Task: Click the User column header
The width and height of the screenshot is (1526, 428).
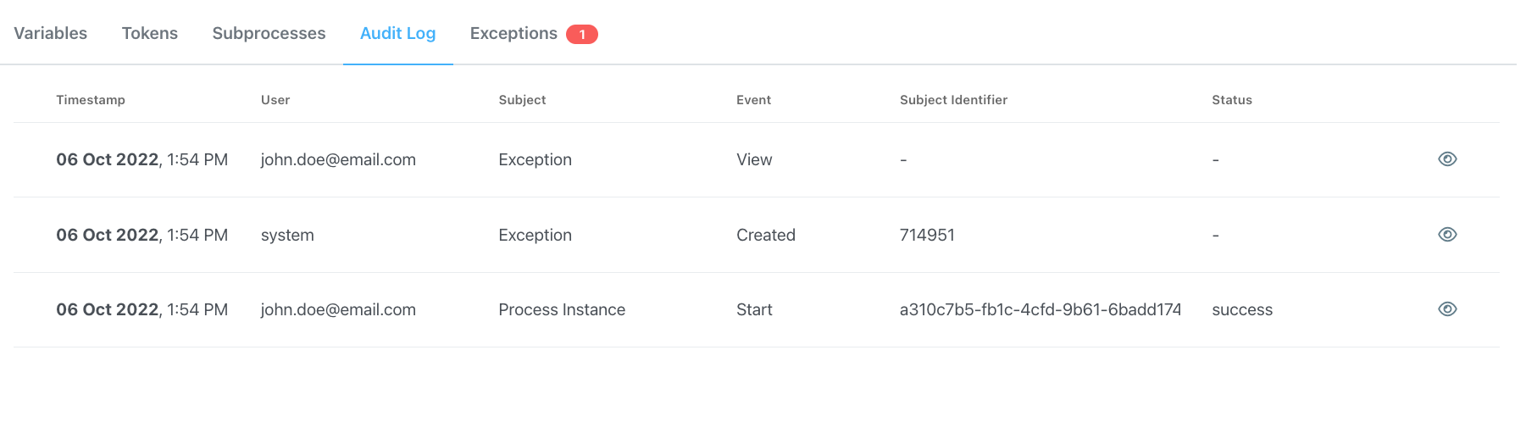Action: pyautogui.click(x=275, y=100)
